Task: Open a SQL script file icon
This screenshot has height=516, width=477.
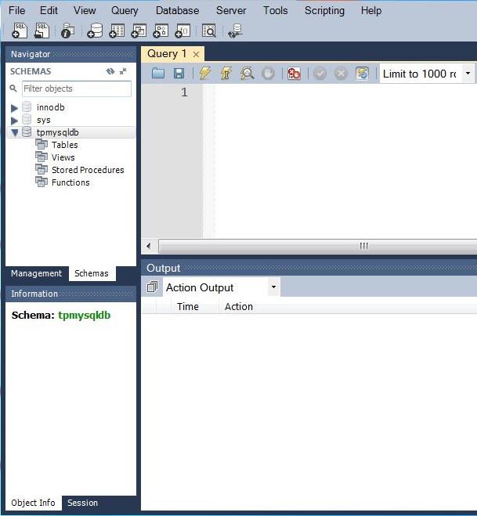Action: coord(42,31)
